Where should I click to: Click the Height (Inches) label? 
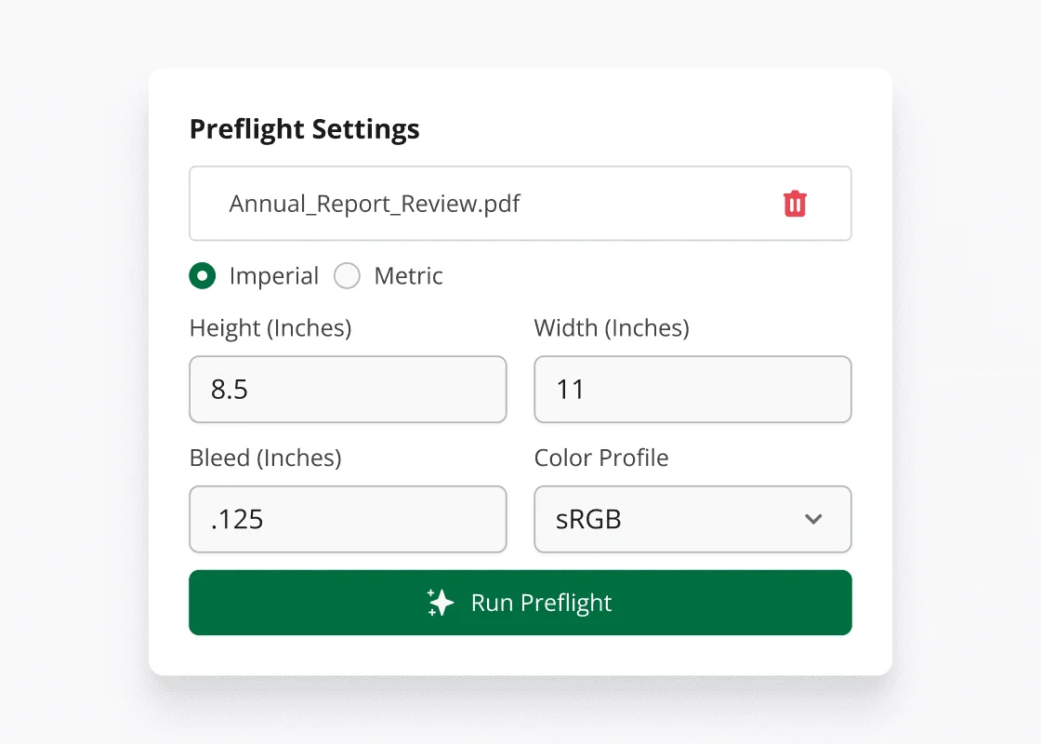pyautogui.click(x=270, y=328)
